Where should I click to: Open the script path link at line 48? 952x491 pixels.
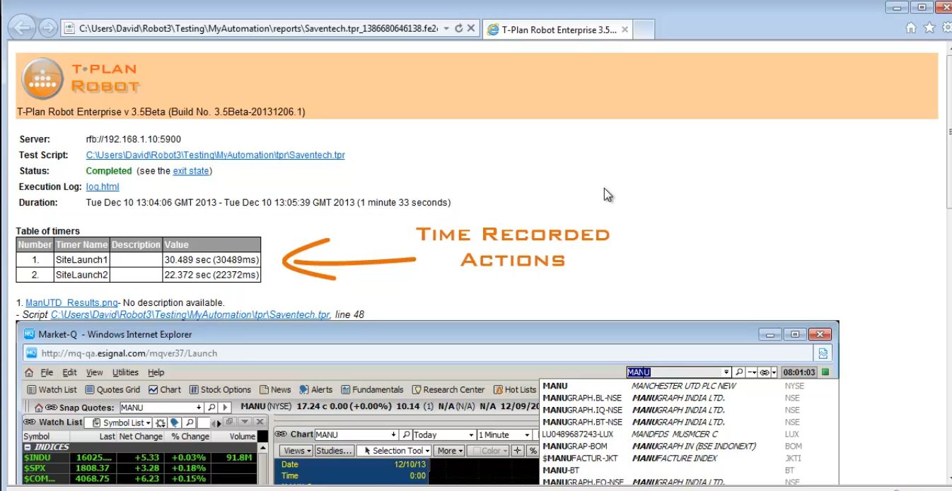(x=190, y=315)
